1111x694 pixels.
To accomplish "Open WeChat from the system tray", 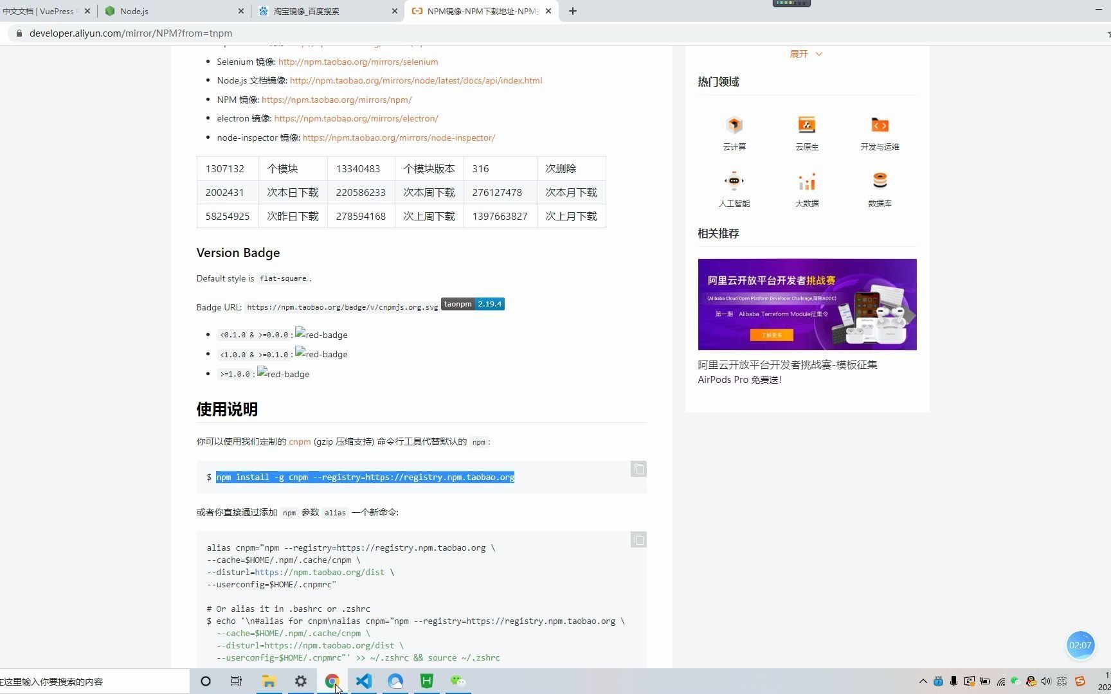I will [x=1016, y=681].
